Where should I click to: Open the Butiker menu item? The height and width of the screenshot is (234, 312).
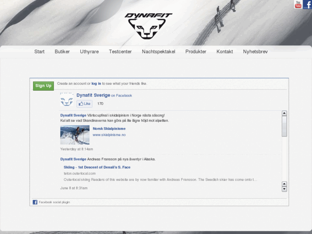62,52
